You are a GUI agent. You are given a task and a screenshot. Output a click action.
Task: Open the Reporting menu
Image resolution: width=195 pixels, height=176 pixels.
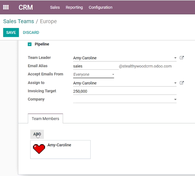pos(74,7)
